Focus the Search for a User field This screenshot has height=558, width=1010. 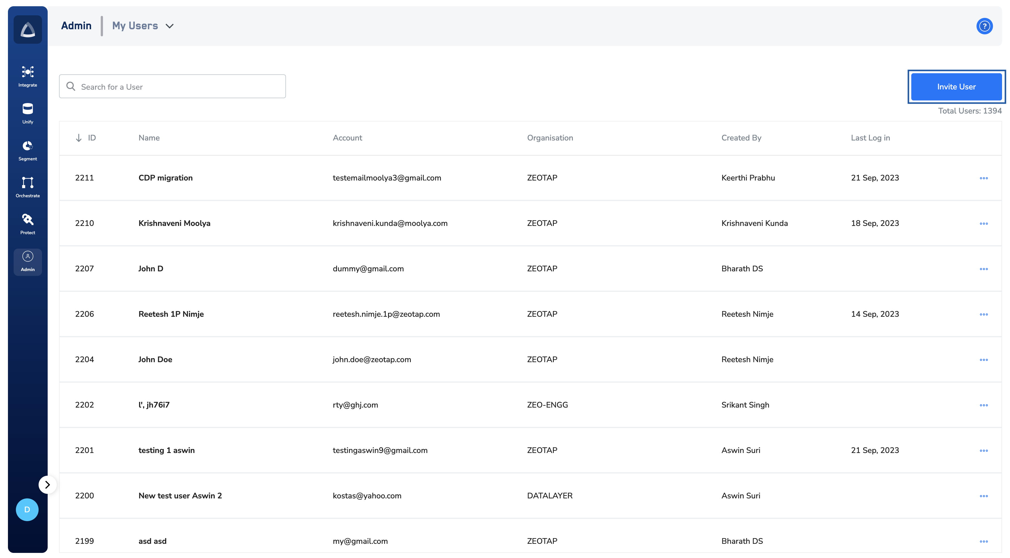click(172, 87)
